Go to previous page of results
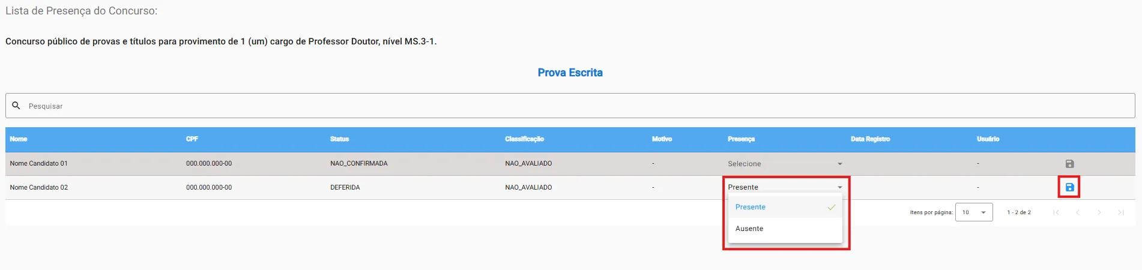The width and height of the screenshot is (1142, 270). pyautogui.click(x=1078, y=212)
